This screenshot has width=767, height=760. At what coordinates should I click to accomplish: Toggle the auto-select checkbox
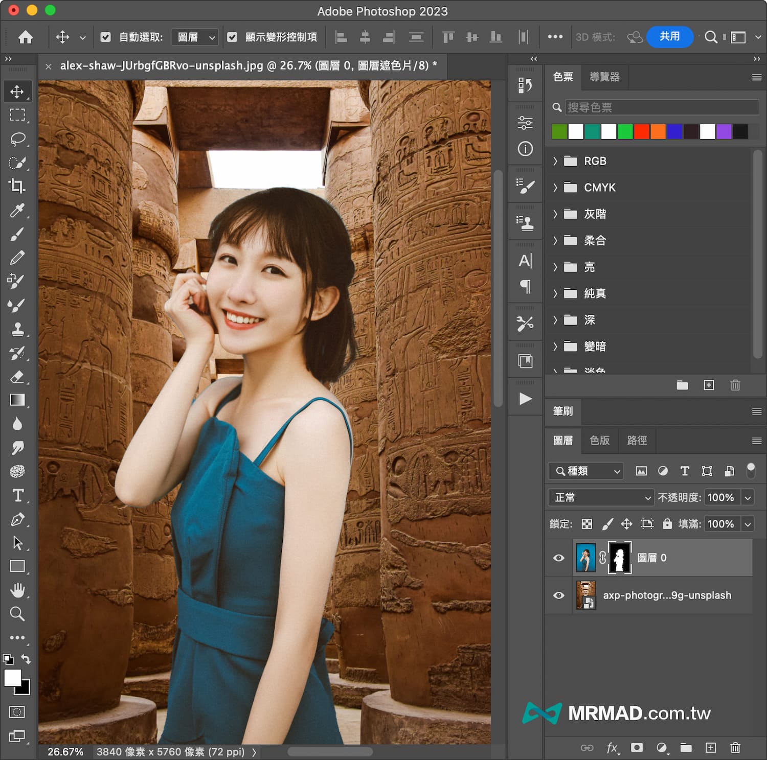(106, 37)
